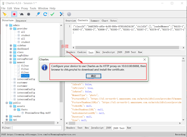Close the Charles dialog with X

pos(144,59)
